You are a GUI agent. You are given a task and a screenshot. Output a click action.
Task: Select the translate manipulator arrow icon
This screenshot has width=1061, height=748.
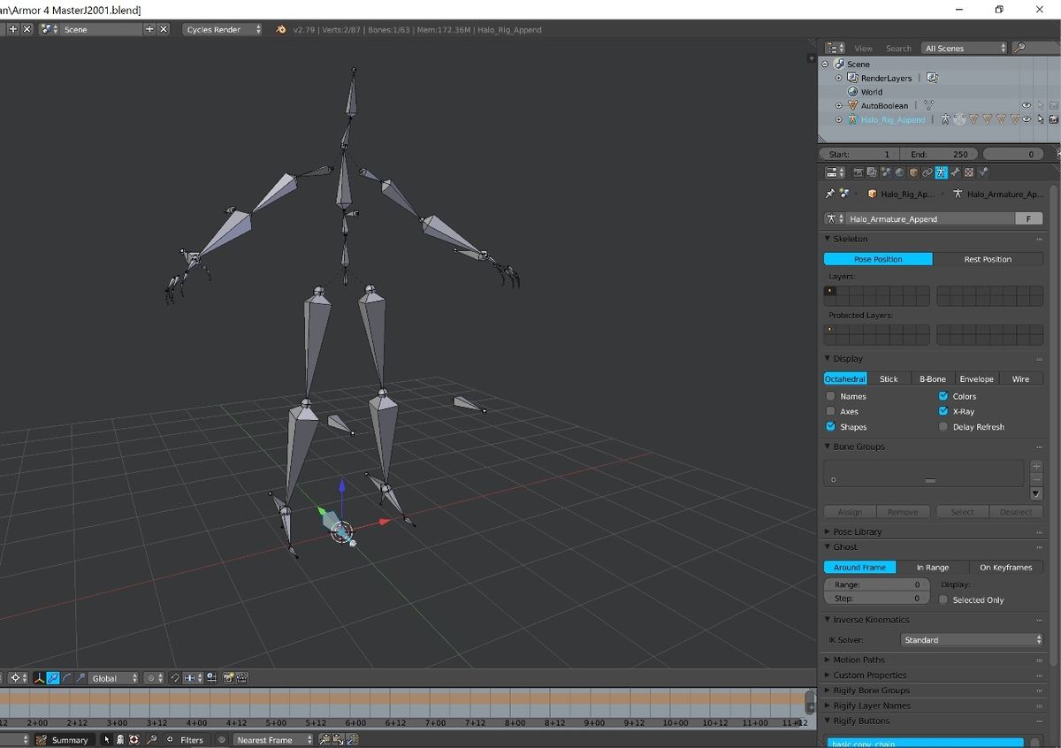click(x=52, y=678)
